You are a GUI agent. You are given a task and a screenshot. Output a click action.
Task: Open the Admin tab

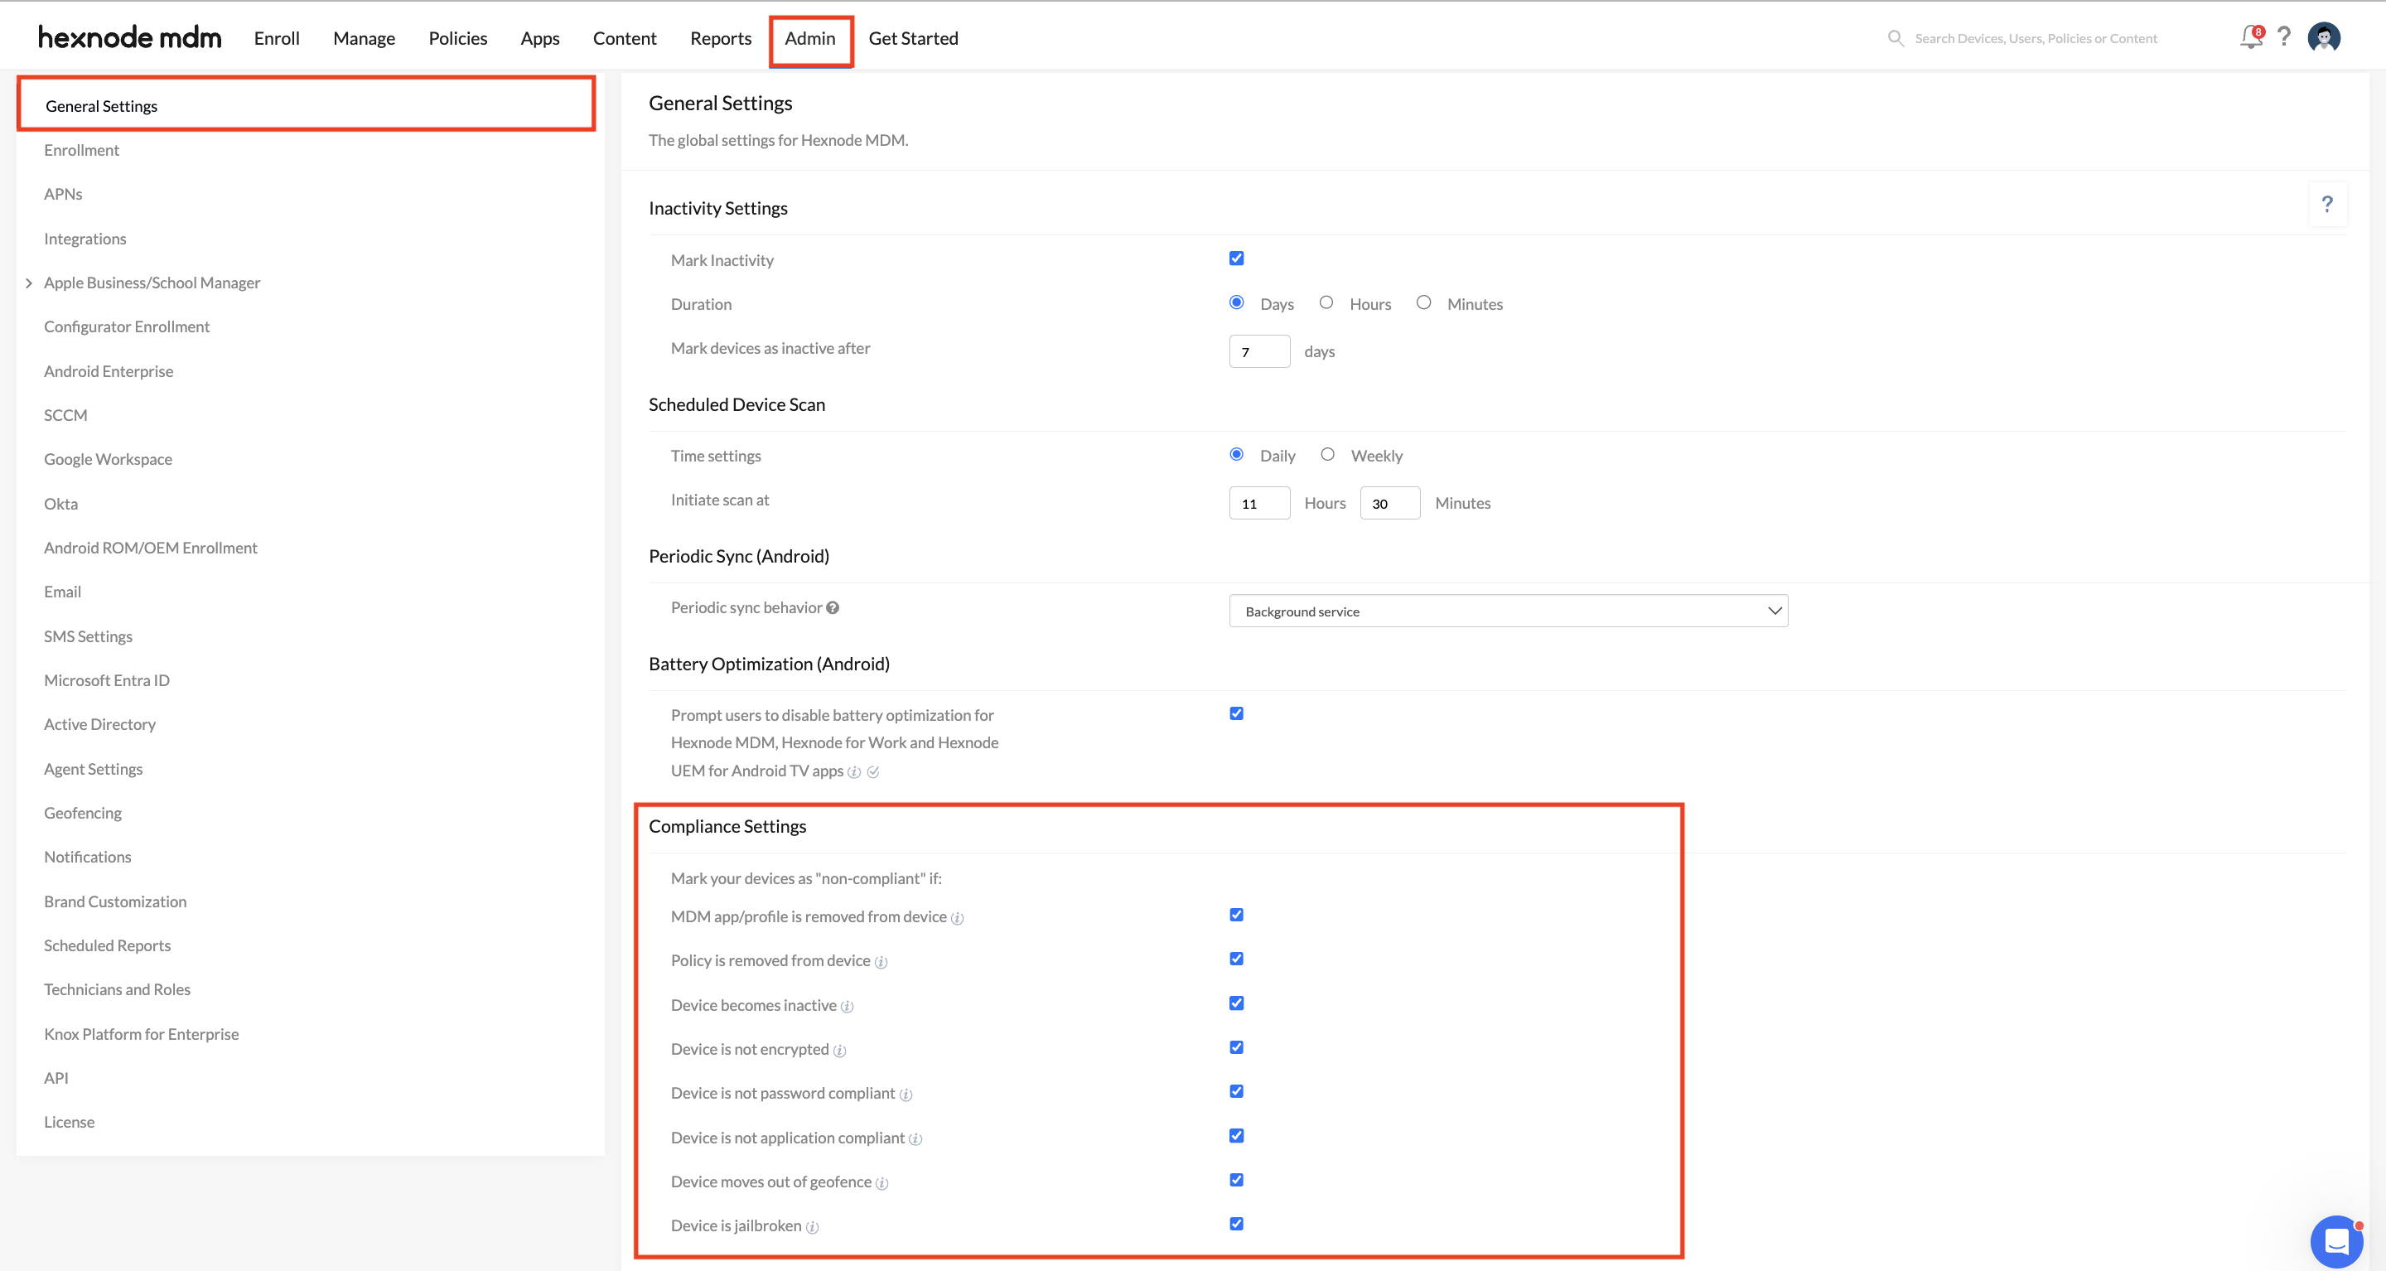point(810,38)
